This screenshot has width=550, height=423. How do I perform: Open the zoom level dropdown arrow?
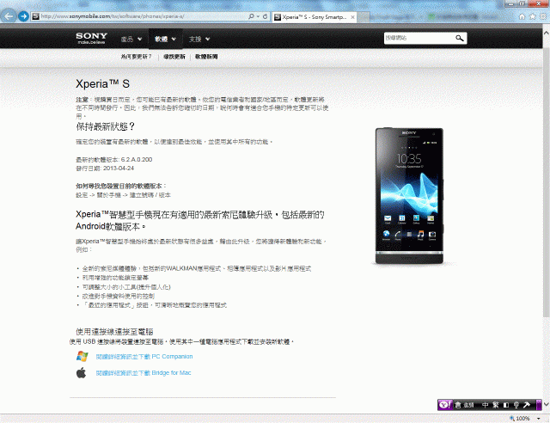539,419
